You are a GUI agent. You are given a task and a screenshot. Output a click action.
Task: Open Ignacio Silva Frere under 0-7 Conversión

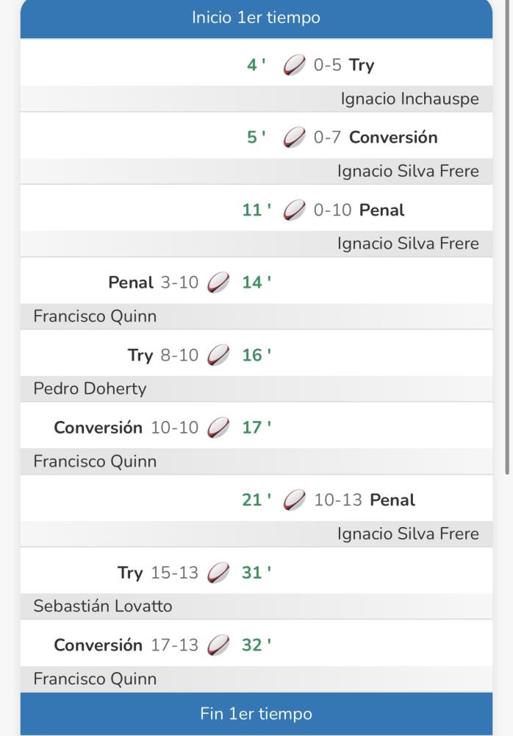[408, 171]
